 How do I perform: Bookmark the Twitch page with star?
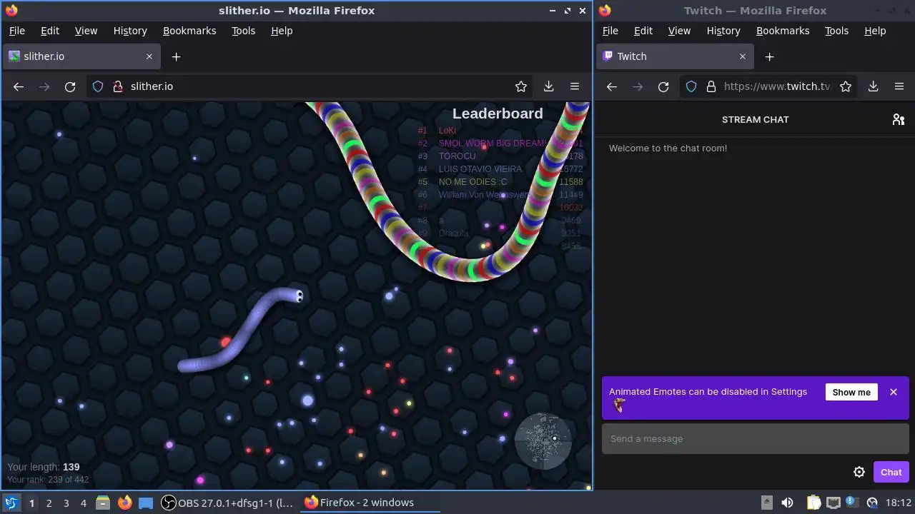(846, 86)
